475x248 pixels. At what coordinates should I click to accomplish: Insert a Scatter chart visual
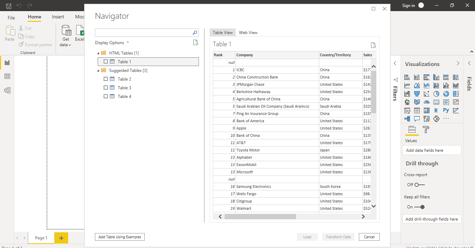pyautogui.click(x=427, y=94)
